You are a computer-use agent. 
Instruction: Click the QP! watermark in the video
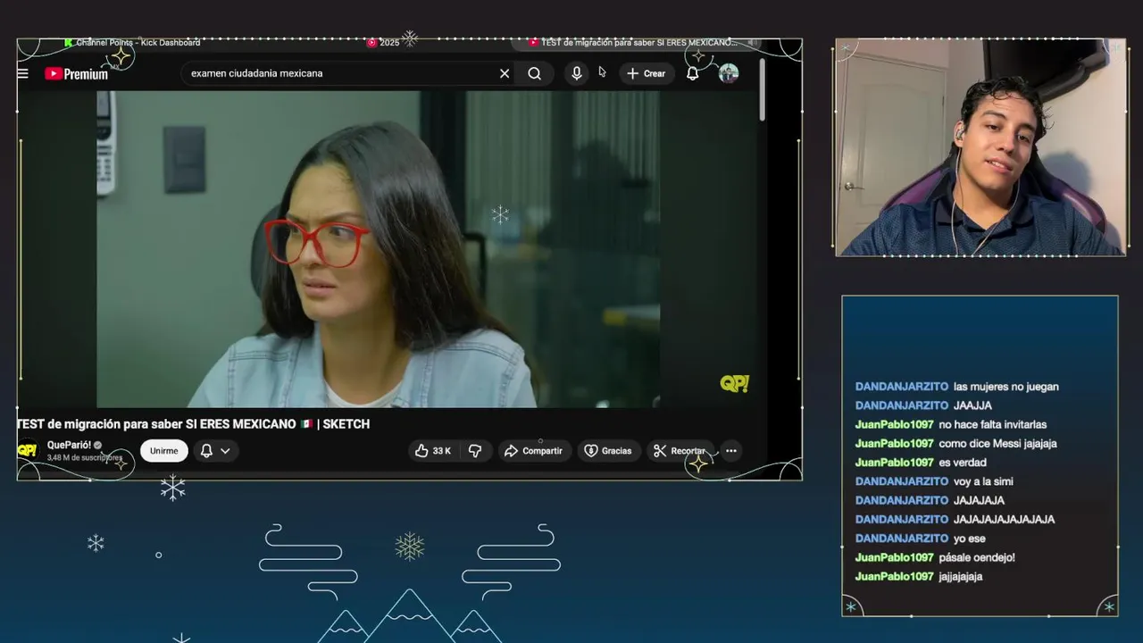click(734, 384)
